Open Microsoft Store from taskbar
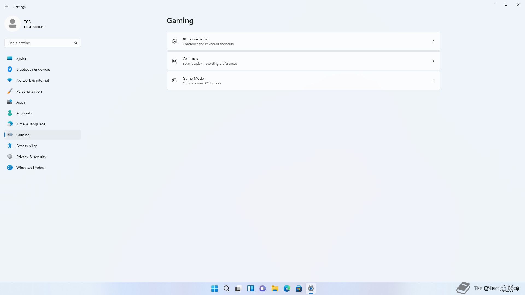525x295 pixels. [x=299, y=288]
